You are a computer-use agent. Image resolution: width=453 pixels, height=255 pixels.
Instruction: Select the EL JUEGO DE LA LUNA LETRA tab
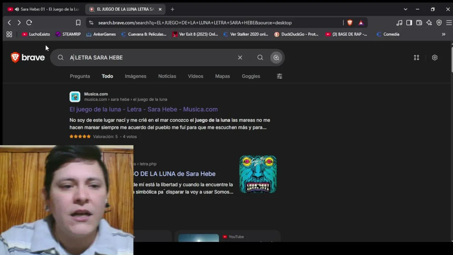(125, 9)
